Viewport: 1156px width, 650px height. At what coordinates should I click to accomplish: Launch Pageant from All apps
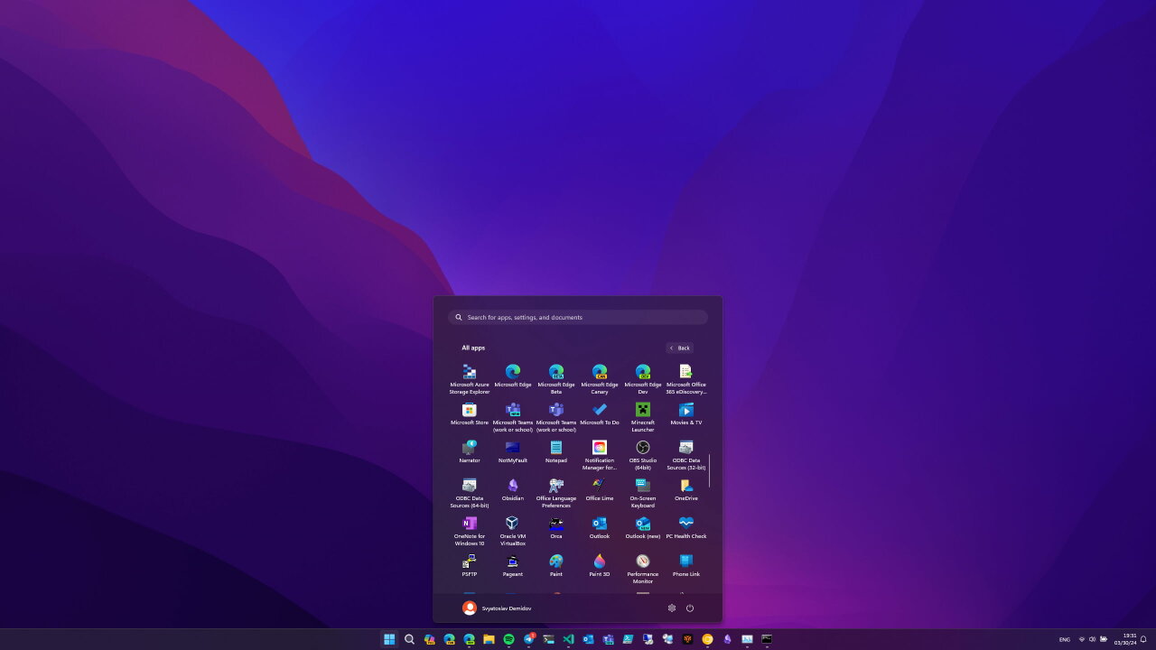pos(513,566)
